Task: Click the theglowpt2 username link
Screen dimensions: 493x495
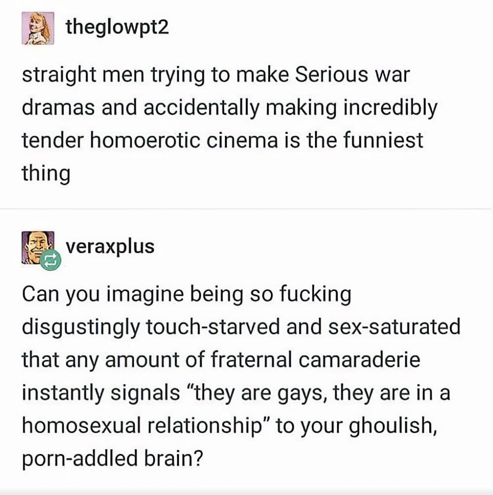Action: pyautogui.click(x=117, y=28)
